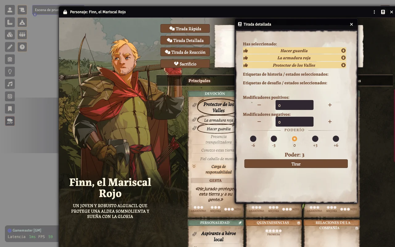Select the tiles cubes tool

pyautogui.click(x=10, y=35)
